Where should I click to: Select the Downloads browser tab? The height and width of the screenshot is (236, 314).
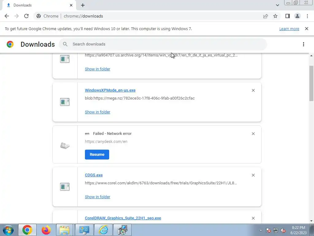tap(39, 5)
